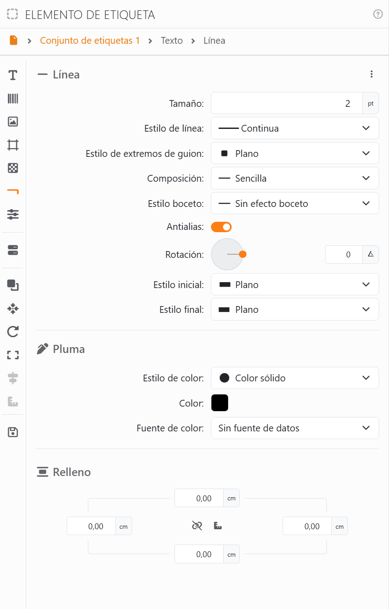Image resolution: width=389 pixels, height=609 pixels.
Task: Click the greyed ruler icon in sidebar
Action: point(13,402)
